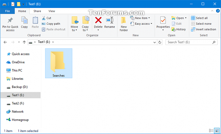Rename the selected Searches folder

click(110, 23)
